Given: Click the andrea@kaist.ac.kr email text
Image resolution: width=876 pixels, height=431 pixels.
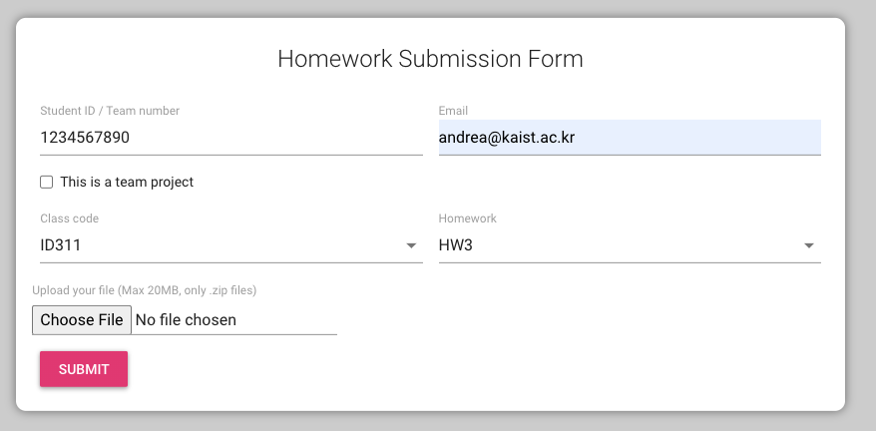Looking at the screenshot, I should pyautogui.click(x=507, y=138).
